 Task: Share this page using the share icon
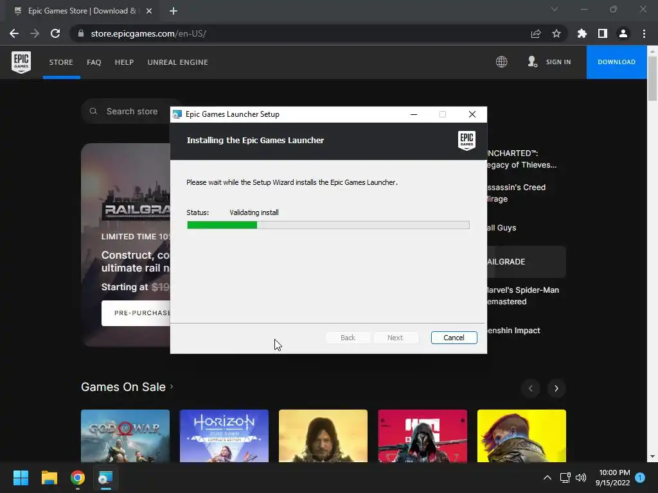coord(536,33)
